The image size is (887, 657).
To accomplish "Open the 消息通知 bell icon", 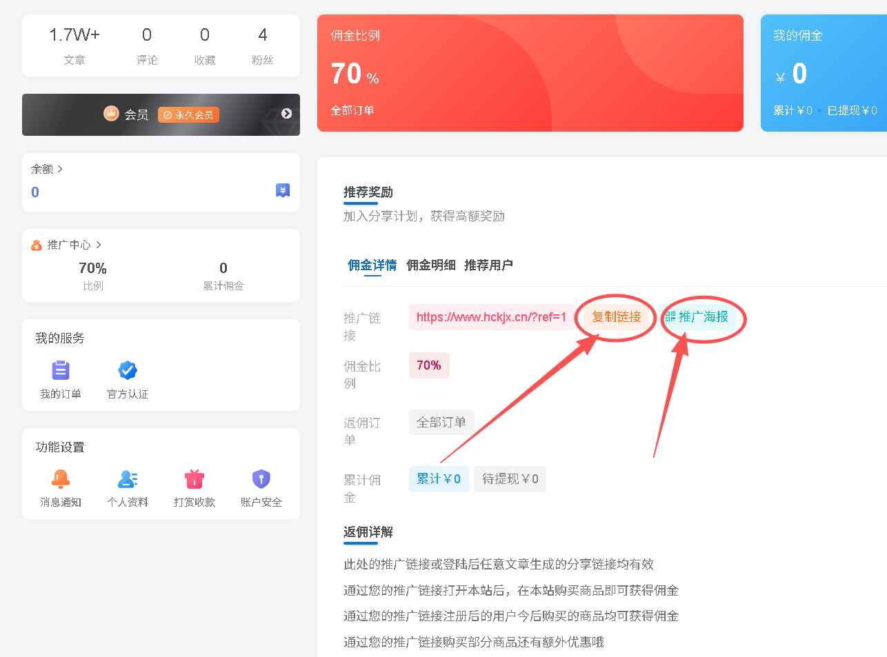I will point(61,480).
